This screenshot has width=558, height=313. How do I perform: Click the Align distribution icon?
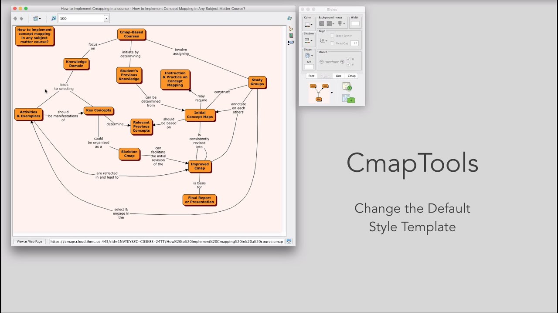coord(322,40)
